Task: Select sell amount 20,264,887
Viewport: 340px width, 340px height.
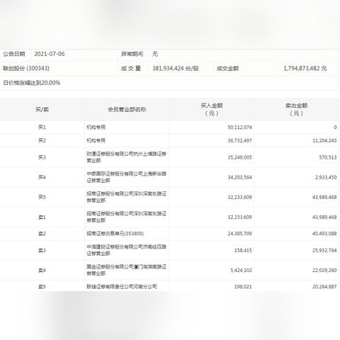Action: [324, 287]
